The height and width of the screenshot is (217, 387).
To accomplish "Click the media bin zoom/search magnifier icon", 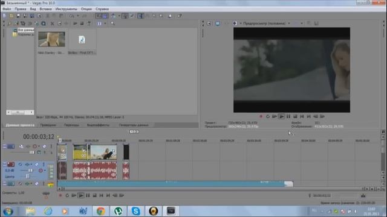I will click(113, 24).
